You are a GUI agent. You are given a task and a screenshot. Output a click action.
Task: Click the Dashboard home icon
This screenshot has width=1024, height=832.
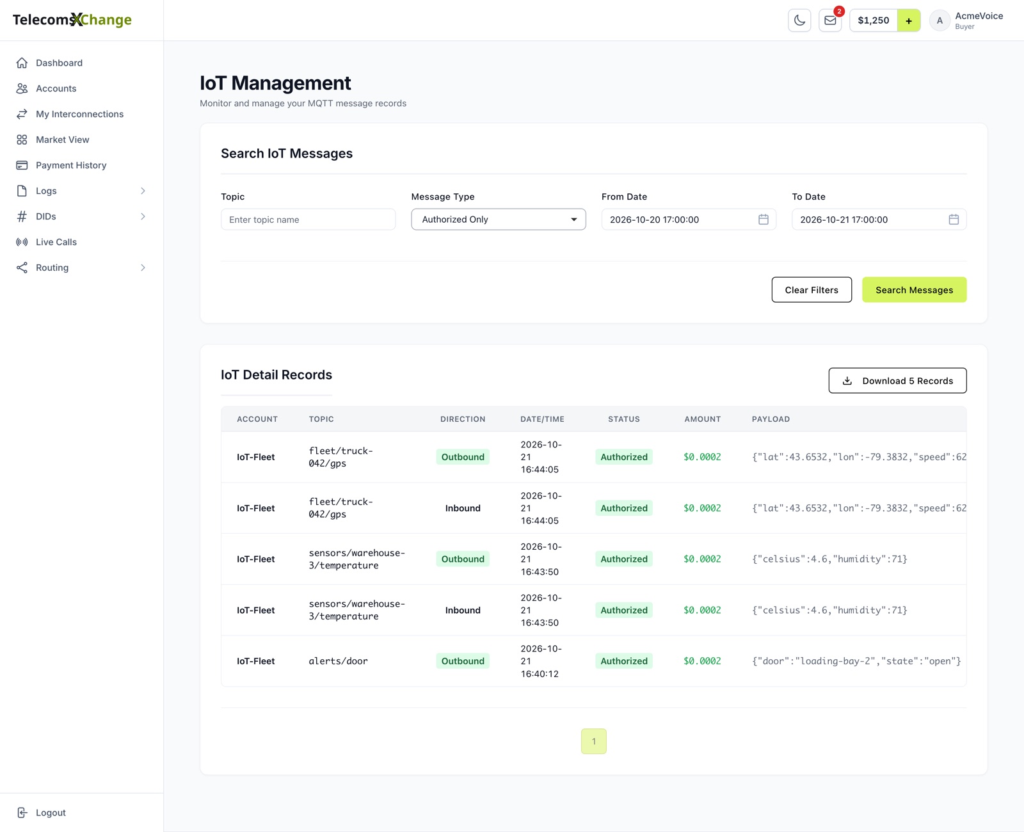click(x=22, y=63)
